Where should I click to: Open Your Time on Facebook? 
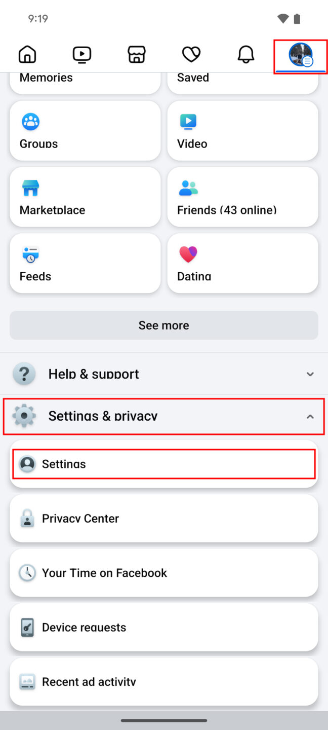(163, 572)
